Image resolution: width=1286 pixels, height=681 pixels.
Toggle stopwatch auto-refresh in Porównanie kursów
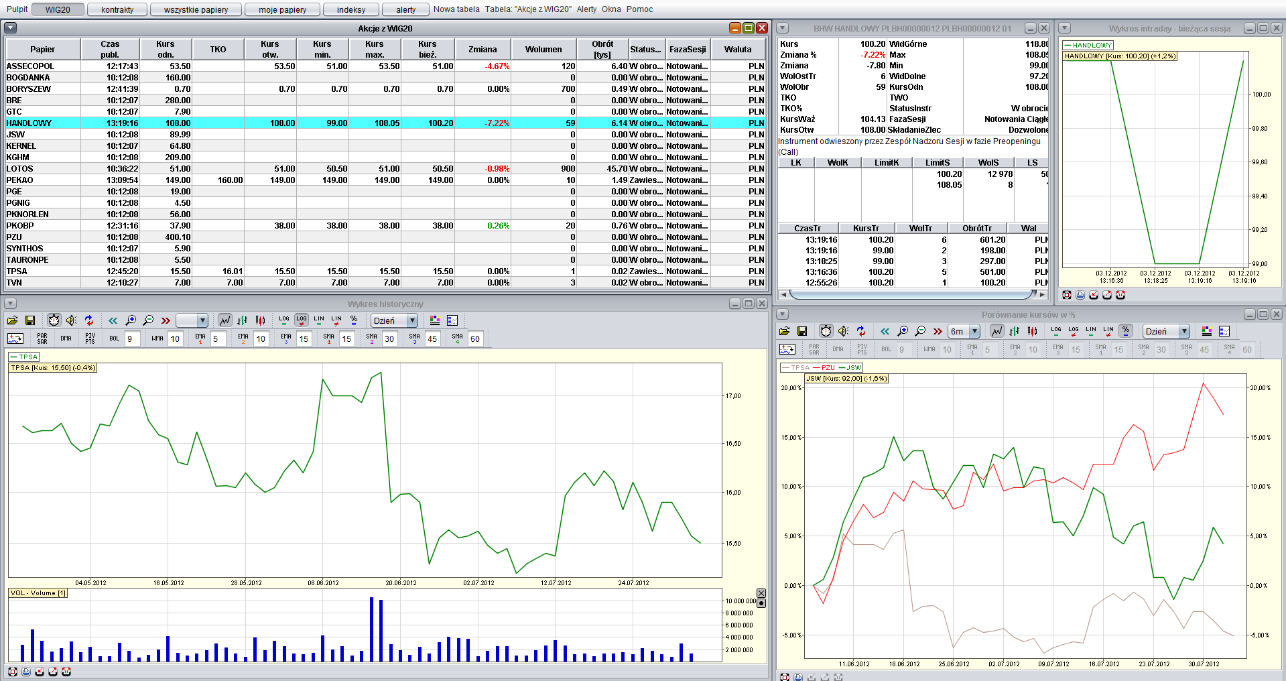point(826,332)
